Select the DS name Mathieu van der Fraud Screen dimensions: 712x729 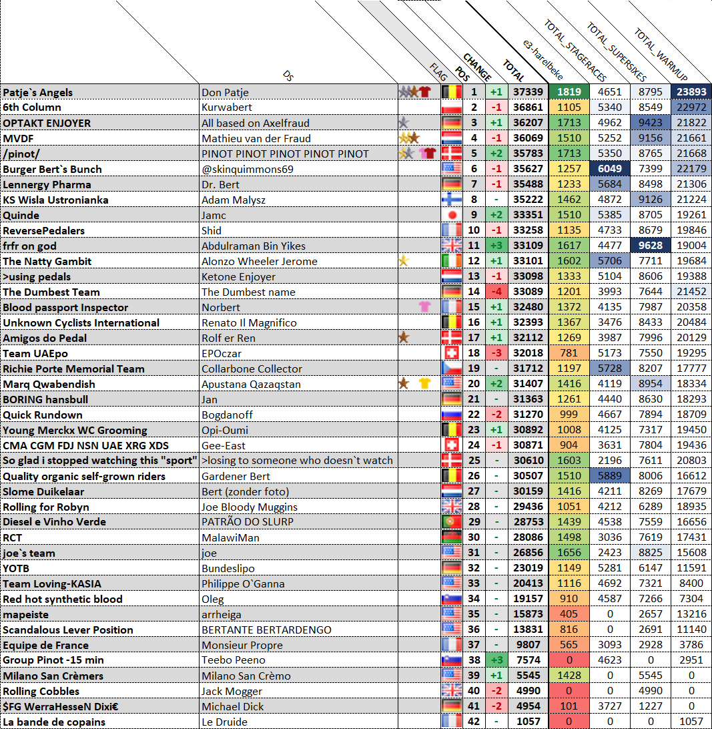256,139
